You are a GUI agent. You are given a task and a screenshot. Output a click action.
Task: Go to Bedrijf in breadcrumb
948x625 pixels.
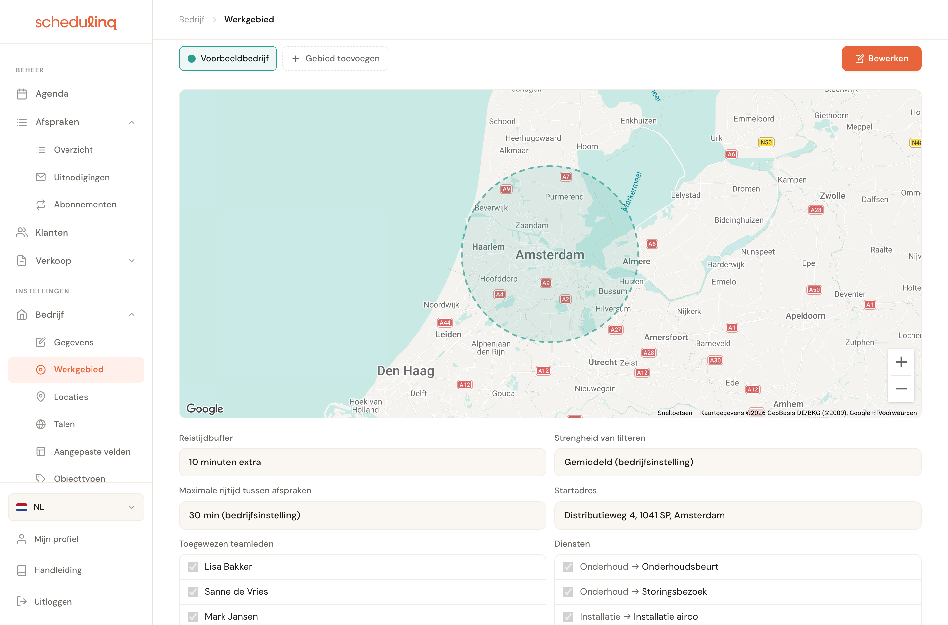192,19
